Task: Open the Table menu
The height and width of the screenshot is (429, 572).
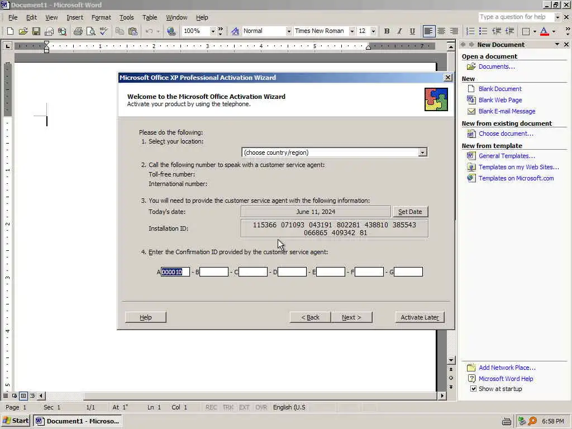Action: (x=150, y=17)
